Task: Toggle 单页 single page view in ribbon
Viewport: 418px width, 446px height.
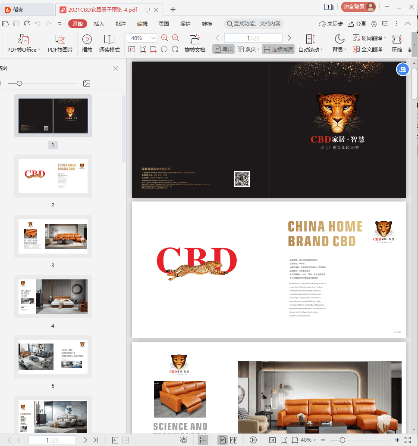Action: pos(224,49)
